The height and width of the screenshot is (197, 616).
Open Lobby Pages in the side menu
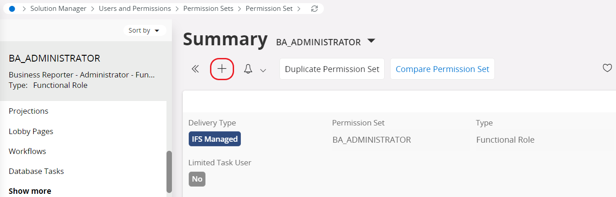pyautogui.click(x=31, y=131)
